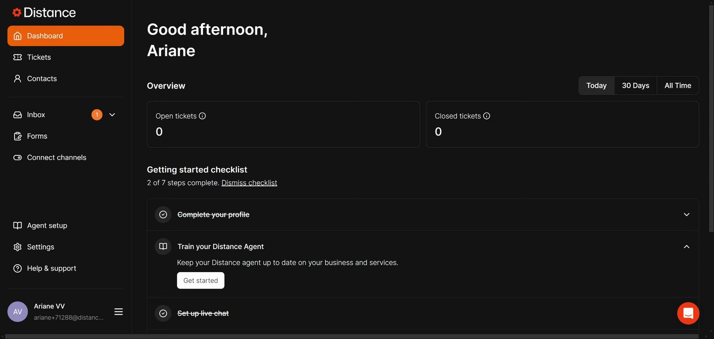
Task: Click the Dismiss checklist link
Action: pos(249,183)
